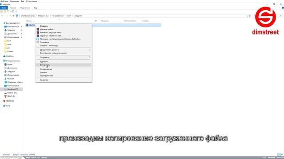This screenshot has height=159, width=284.
Task: Click the Mio archive file icon
Action: click(x=27, y=25)
